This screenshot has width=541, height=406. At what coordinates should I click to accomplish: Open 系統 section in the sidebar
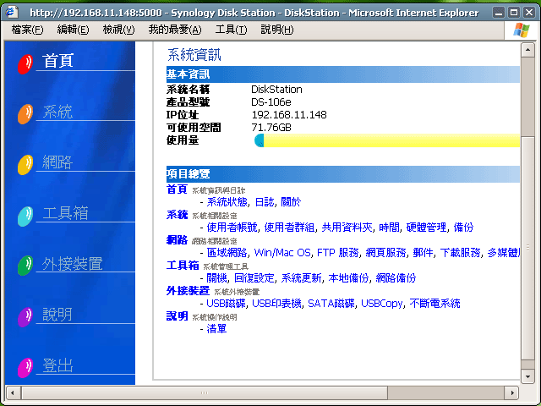click(x=57, y=112)
